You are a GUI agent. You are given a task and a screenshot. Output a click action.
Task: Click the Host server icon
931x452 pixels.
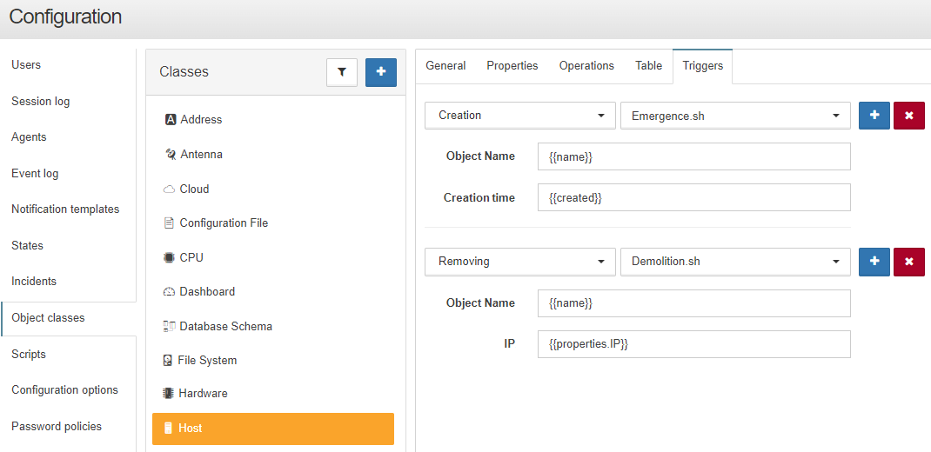point(169,429)
